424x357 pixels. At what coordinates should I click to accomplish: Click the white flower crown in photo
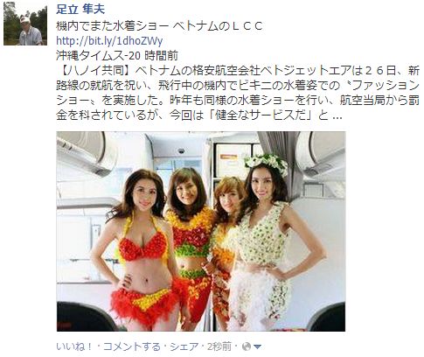pos(267,162)
